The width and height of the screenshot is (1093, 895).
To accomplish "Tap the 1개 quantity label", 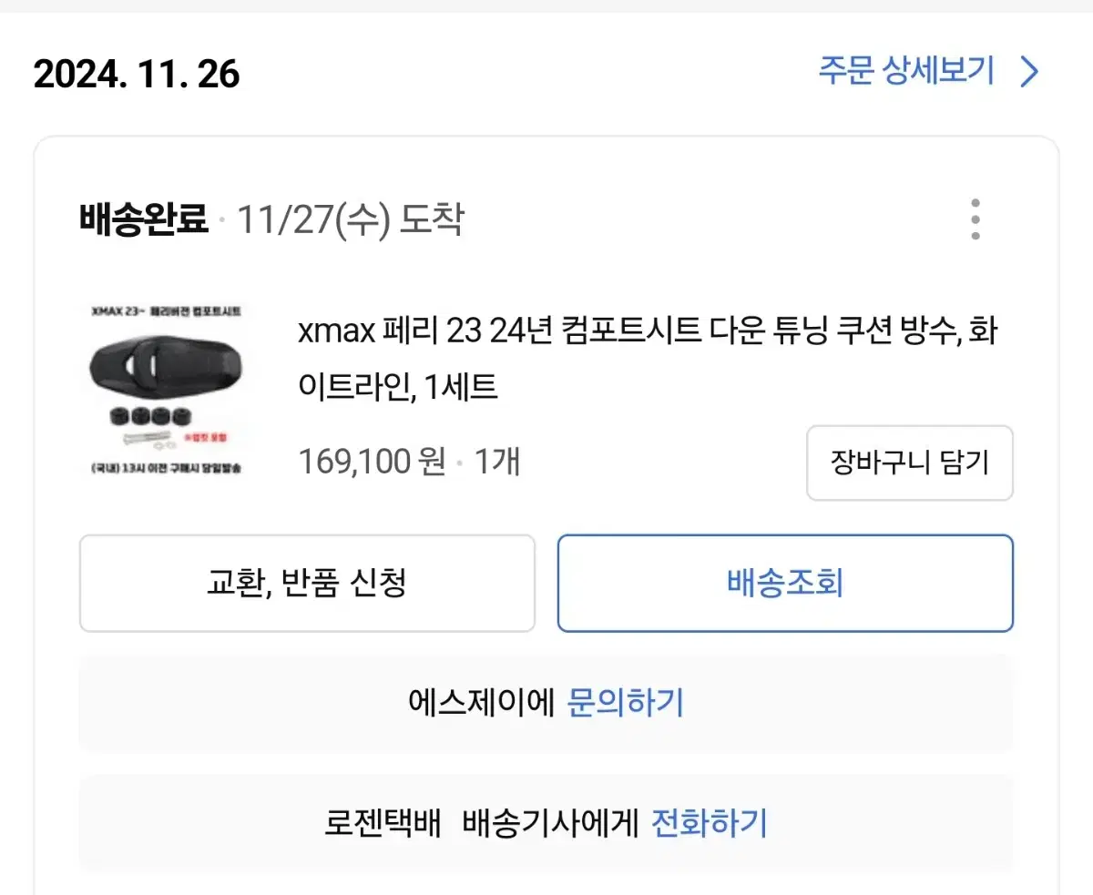I will pyautogui.click(x=497, y=463).
